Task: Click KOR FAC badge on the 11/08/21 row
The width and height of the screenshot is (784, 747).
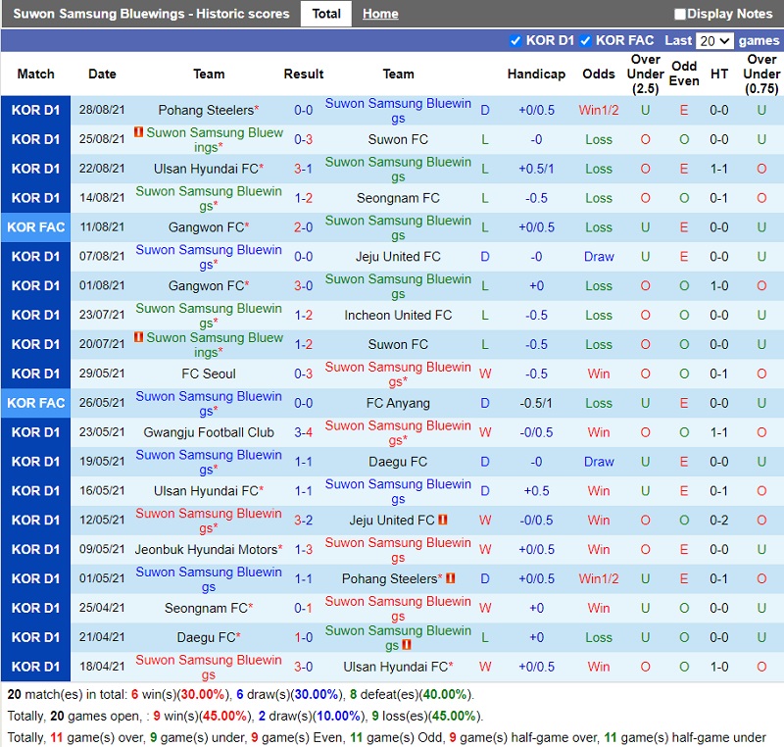Action: coord(36,227)
